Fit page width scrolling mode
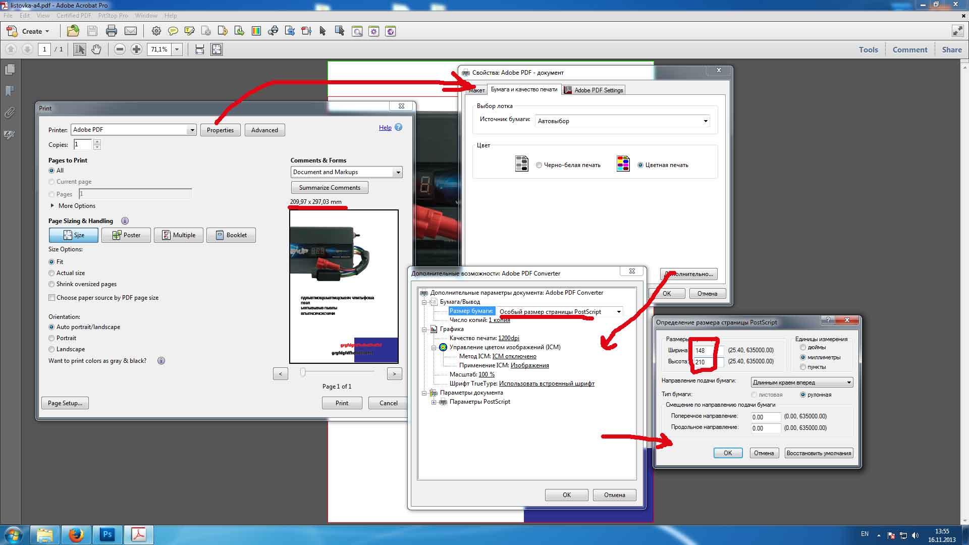 click(x=200, y=49)
